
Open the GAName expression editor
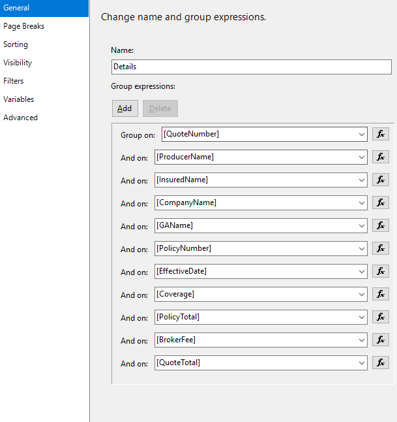tap(381, 225)
